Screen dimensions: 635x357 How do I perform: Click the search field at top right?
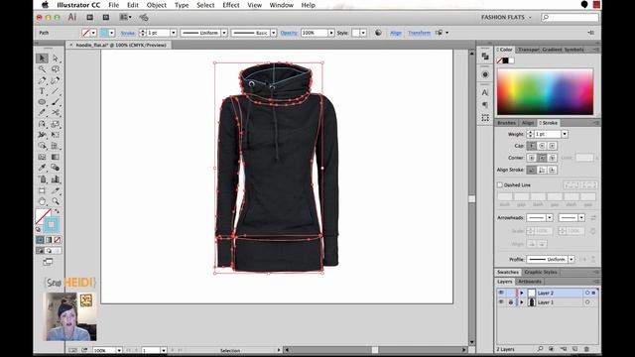(x=570, y=18)
